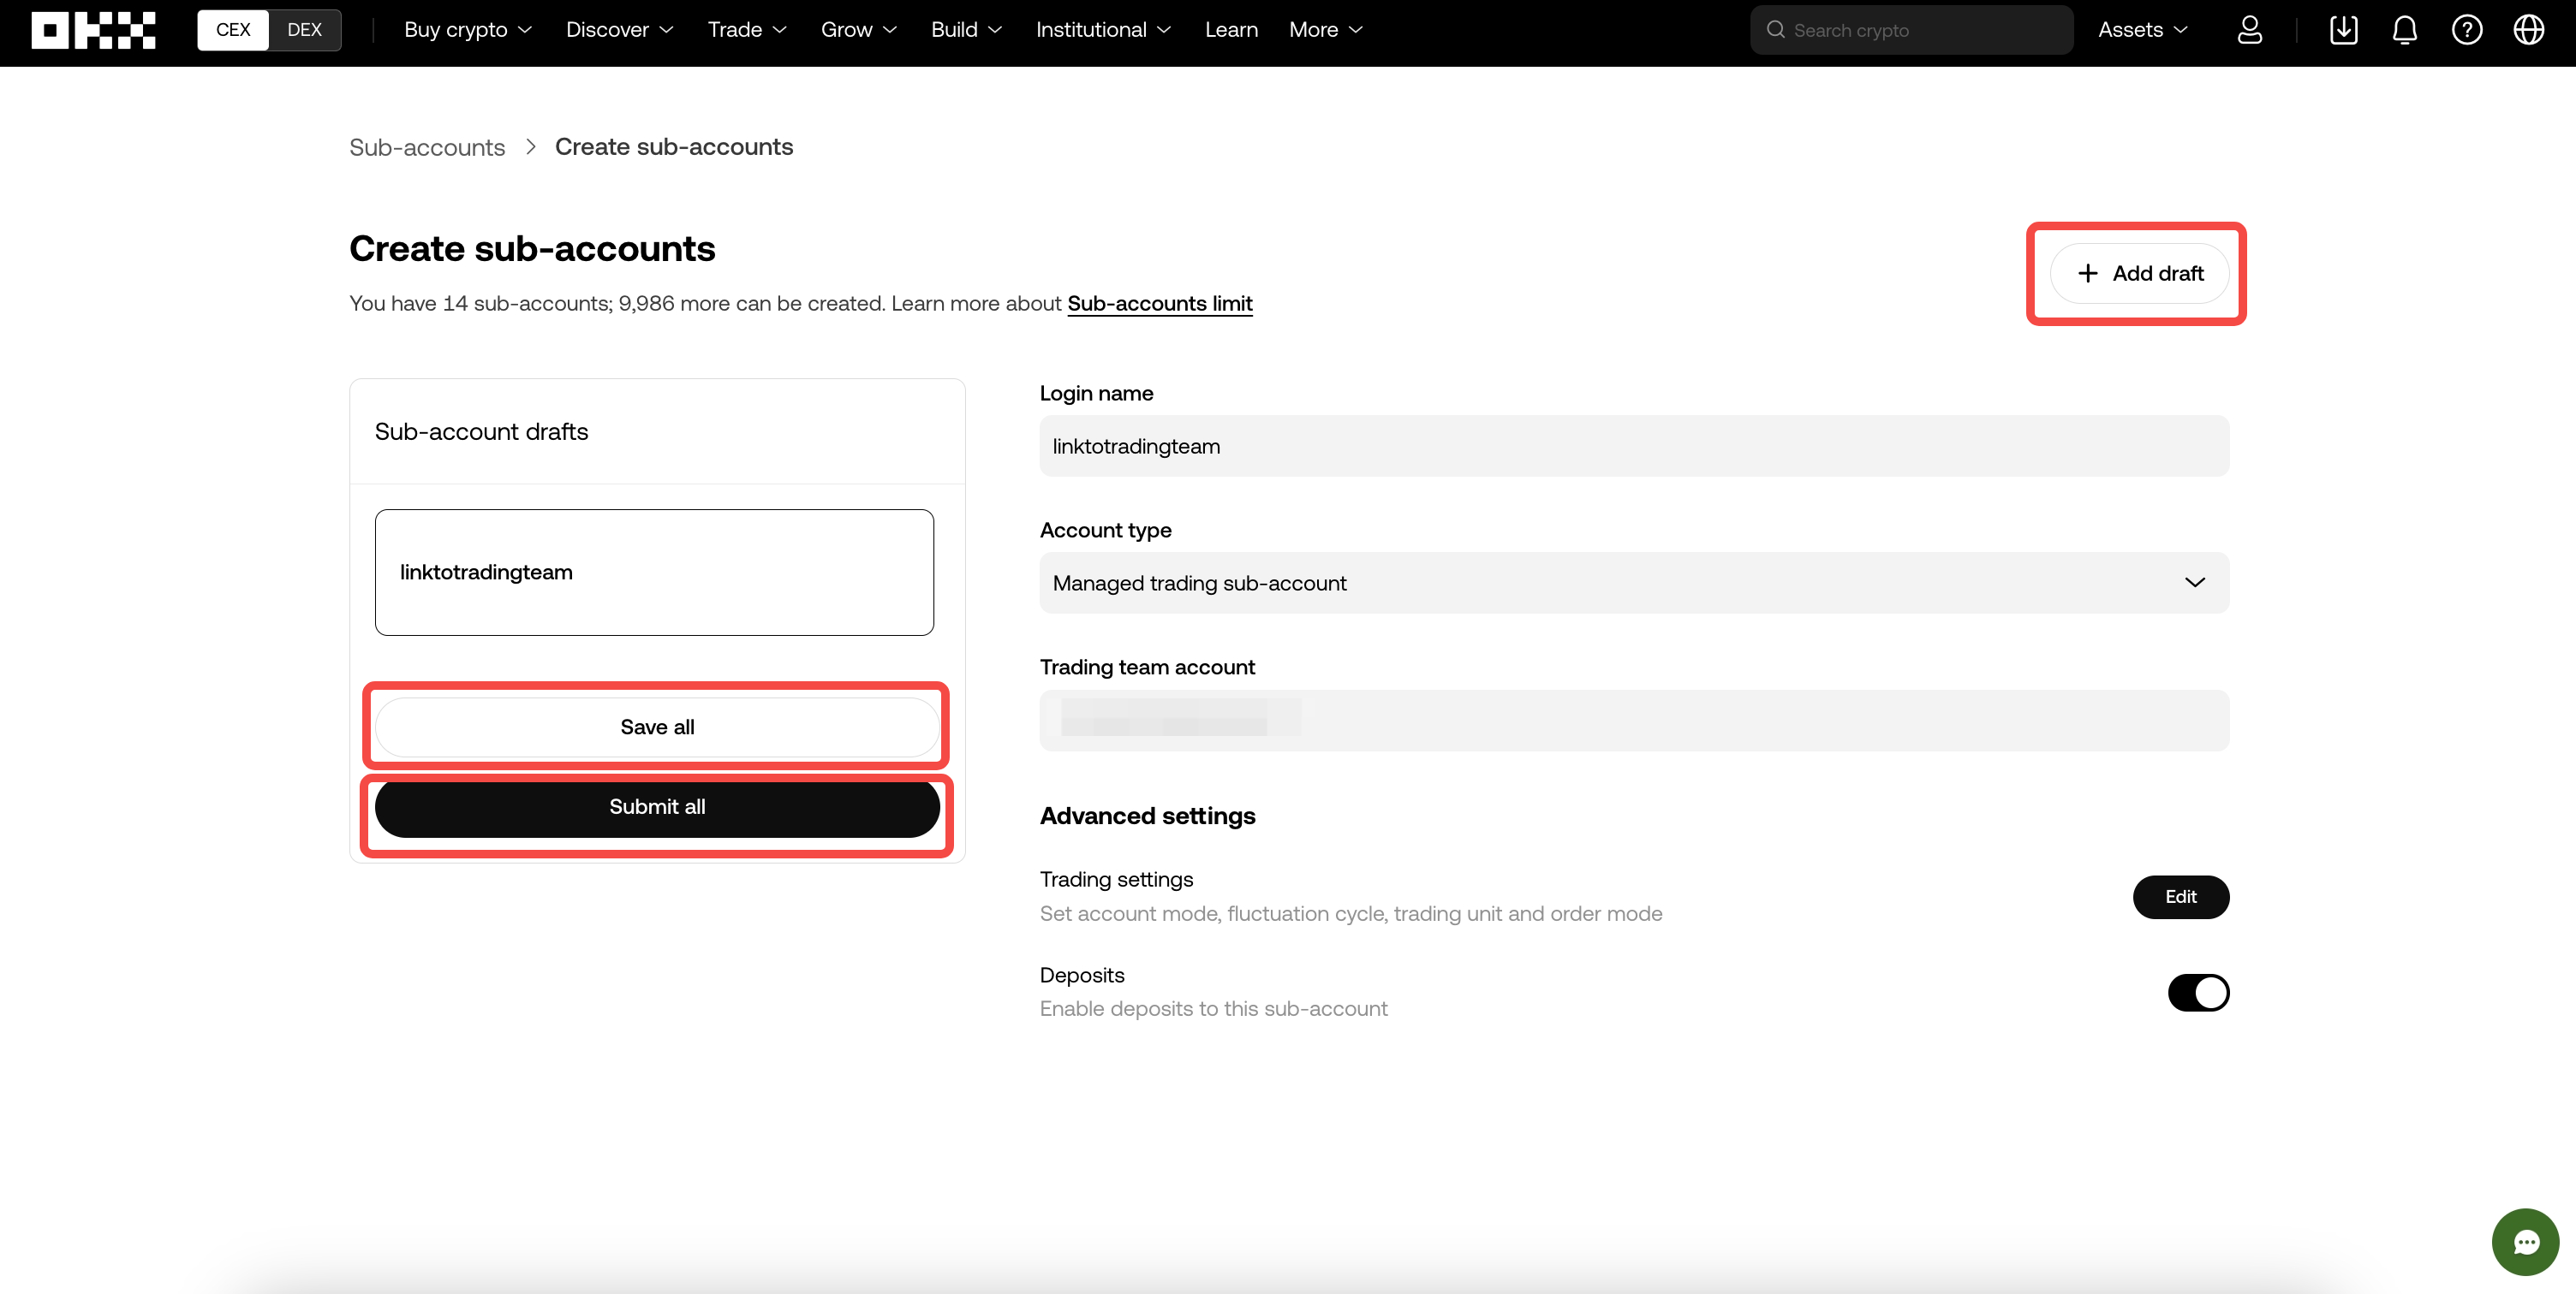Screen dimensions: 2576x1294
Task: Click the language globe icon
Action: click(x=2529, y=30)
